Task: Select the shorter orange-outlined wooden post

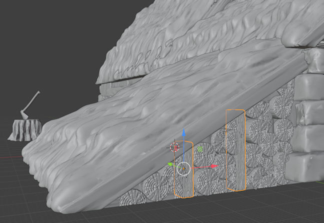Action: click(x=186, y=186)
